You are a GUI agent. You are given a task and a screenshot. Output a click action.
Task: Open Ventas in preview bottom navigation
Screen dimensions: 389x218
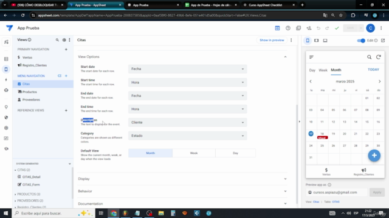pyautogui.click(x=326, y=172)
